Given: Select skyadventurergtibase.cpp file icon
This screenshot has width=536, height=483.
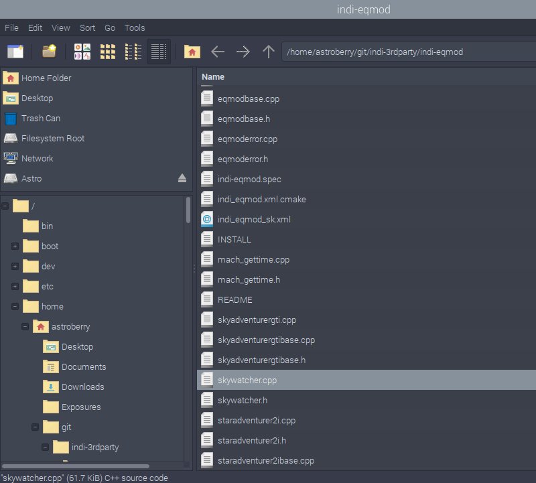Looking at the screenshot, I should (207, 340).
